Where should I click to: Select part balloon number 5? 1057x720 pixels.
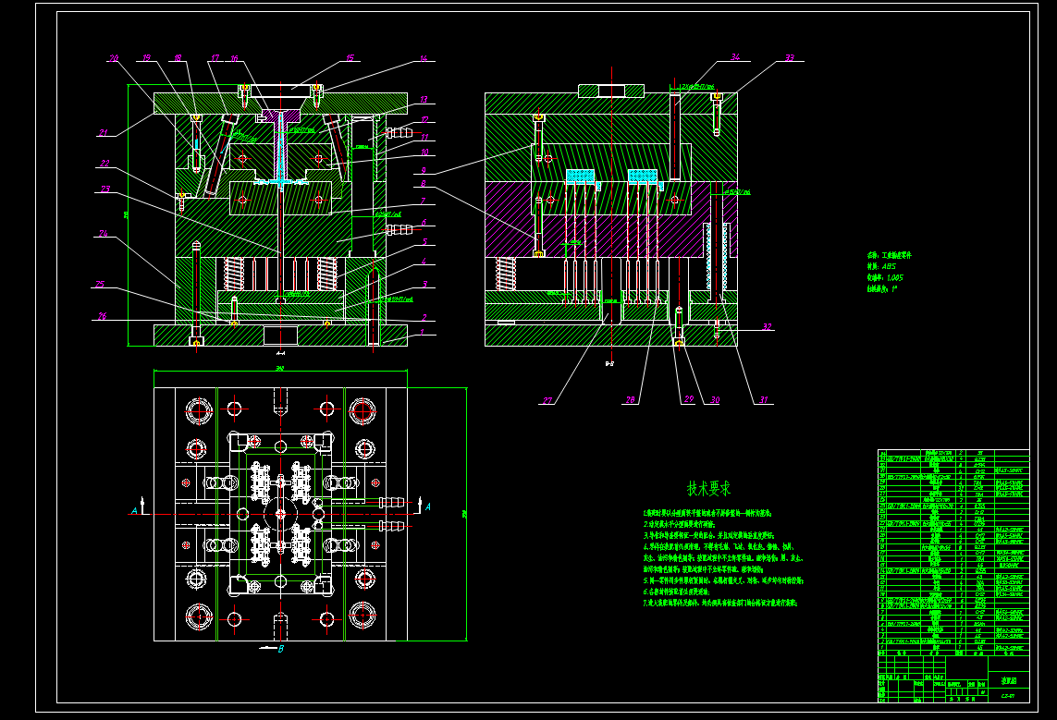tap(424, 242)
